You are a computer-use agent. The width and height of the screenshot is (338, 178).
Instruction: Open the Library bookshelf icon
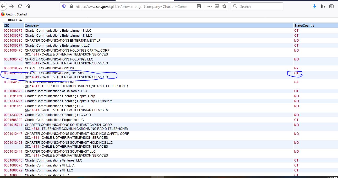click(x=323, y=6)
